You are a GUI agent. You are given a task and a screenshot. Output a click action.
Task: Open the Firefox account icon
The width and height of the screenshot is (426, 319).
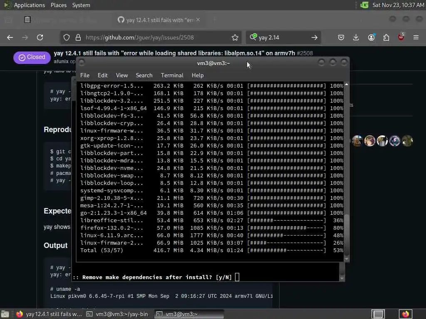[x=371, y=37]
